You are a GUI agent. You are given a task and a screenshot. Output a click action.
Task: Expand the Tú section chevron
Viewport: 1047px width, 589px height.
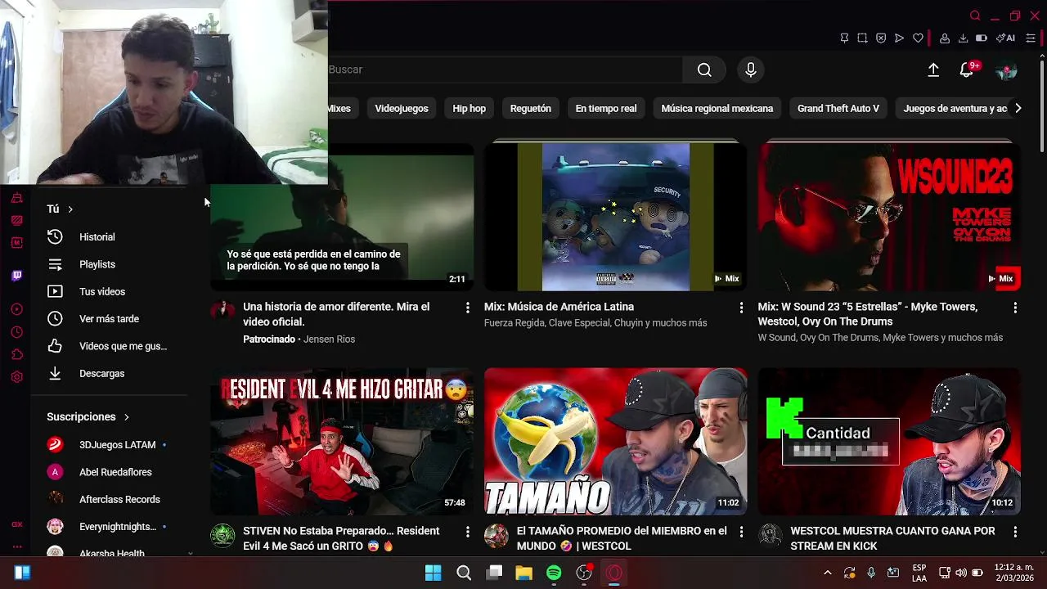70,209
